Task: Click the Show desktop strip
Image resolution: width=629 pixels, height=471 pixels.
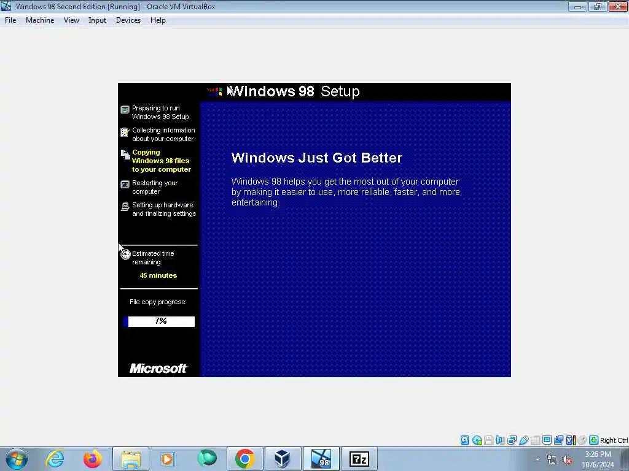Action: [625, 459]
